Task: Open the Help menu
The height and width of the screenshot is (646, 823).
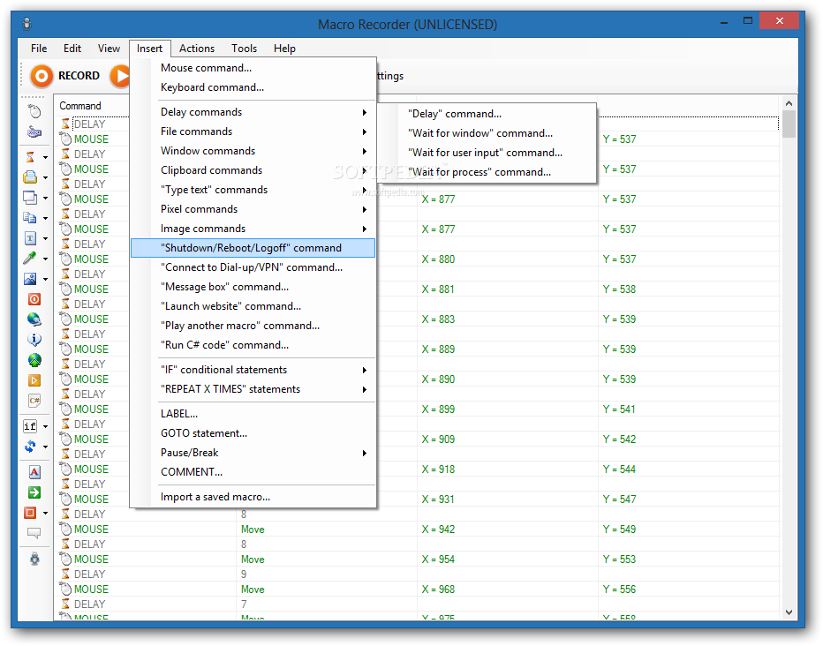Action: 284,49
